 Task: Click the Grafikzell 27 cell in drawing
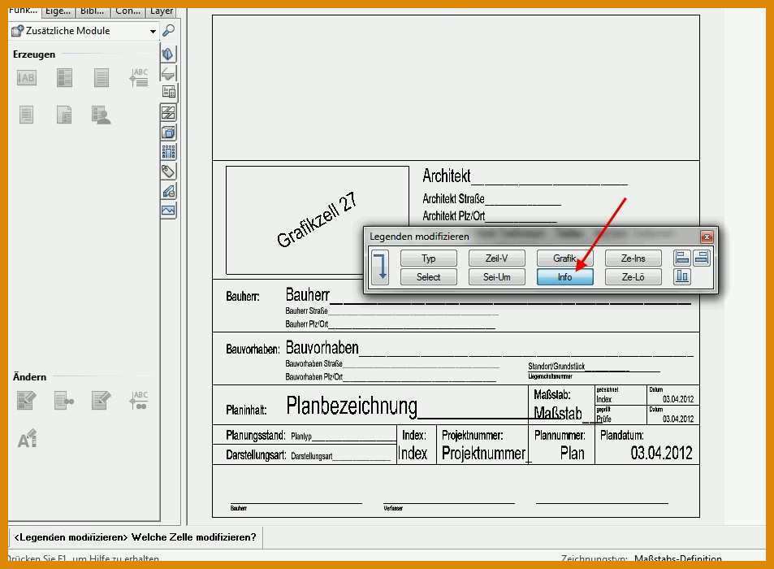pos(317,220)
